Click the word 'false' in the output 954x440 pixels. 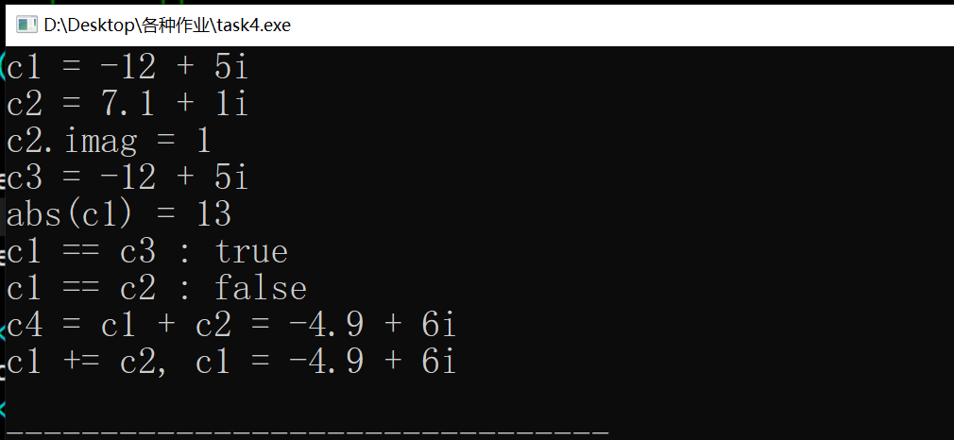[x=261, y=288]
